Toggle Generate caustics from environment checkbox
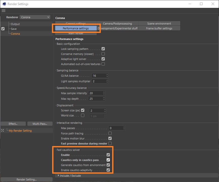The width and height of the screenshot is (219, 182). 108,165
